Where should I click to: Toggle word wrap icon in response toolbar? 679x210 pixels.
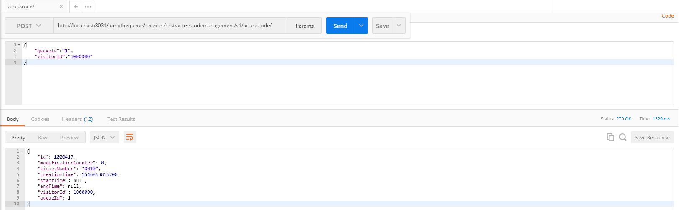[x=130, y=137]
